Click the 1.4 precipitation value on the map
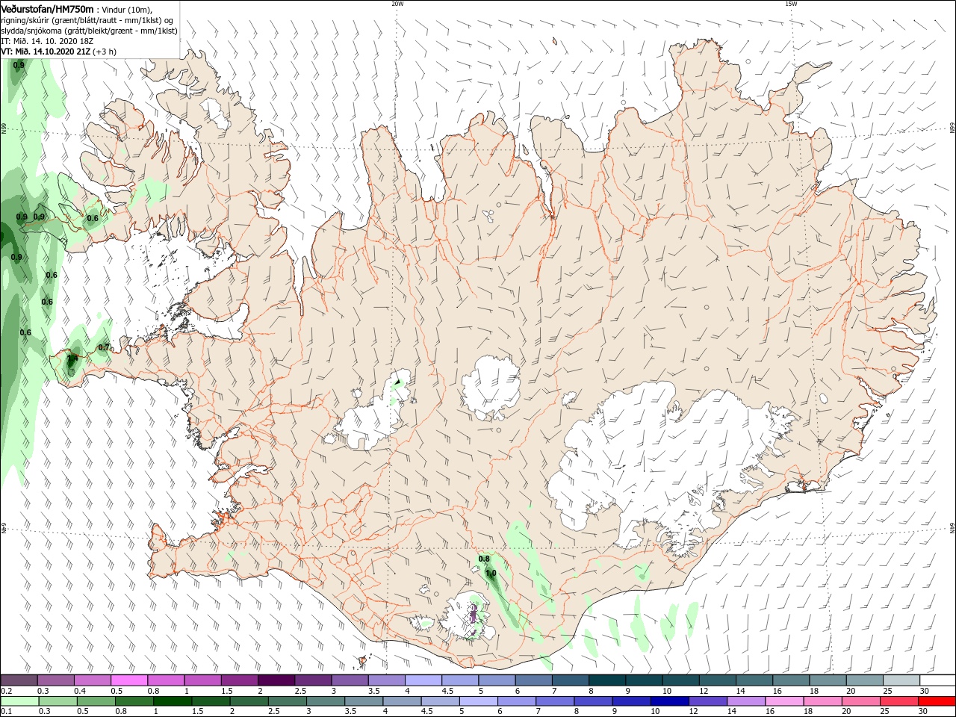This screenshot has width=956, height=717. pos(72,359)
